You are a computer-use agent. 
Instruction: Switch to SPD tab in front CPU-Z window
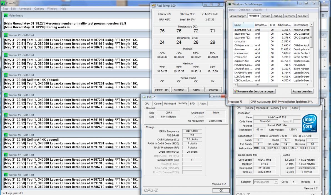click(x=192, y=104)
